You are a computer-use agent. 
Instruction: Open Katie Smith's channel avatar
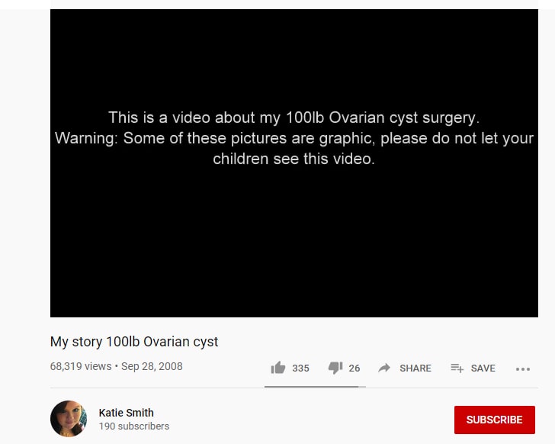point(69,419)
